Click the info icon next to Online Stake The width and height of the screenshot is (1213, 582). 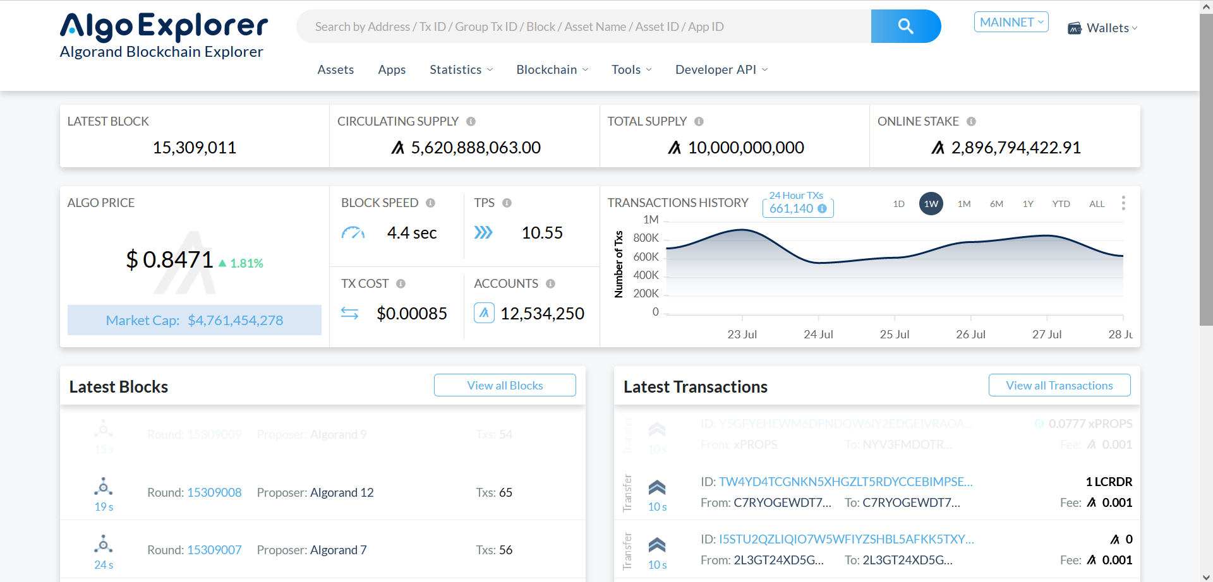pos(971,121)
